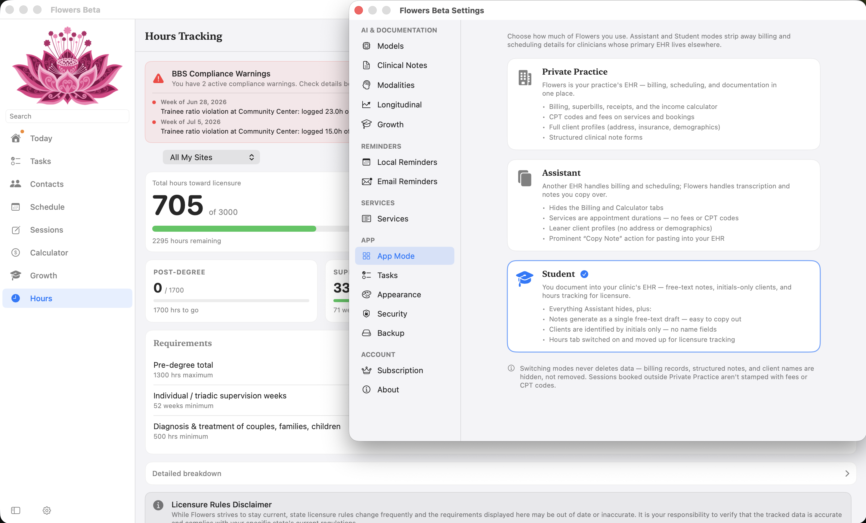
Task: Click the Models chip icon in Settings
Action: [x=366, y=46]
